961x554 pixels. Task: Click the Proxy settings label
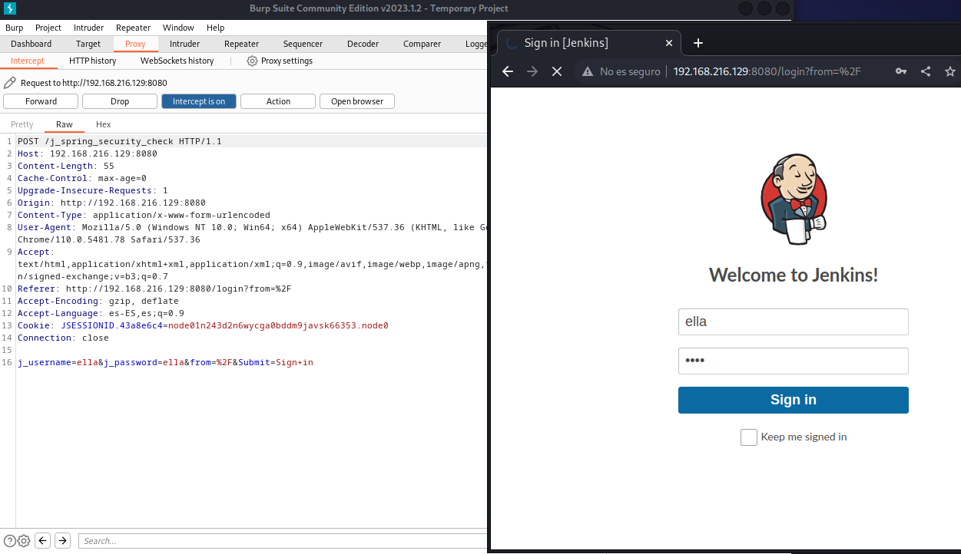click(x=287, y=61)
